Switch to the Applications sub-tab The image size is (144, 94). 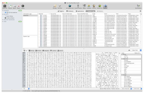tap(80, 11)
